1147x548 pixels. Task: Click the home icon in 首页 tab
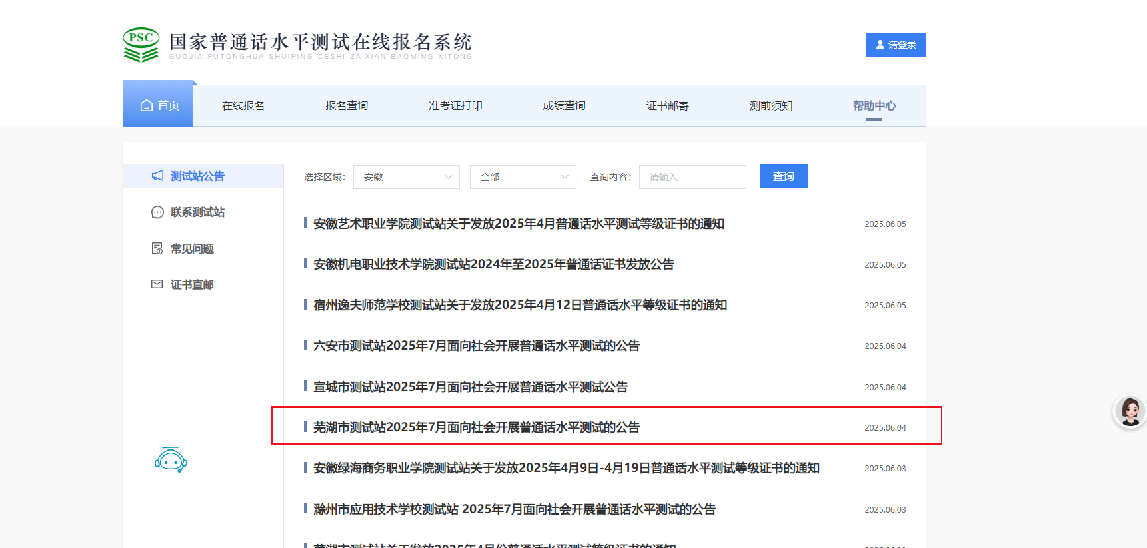click(x=147, y=105)
